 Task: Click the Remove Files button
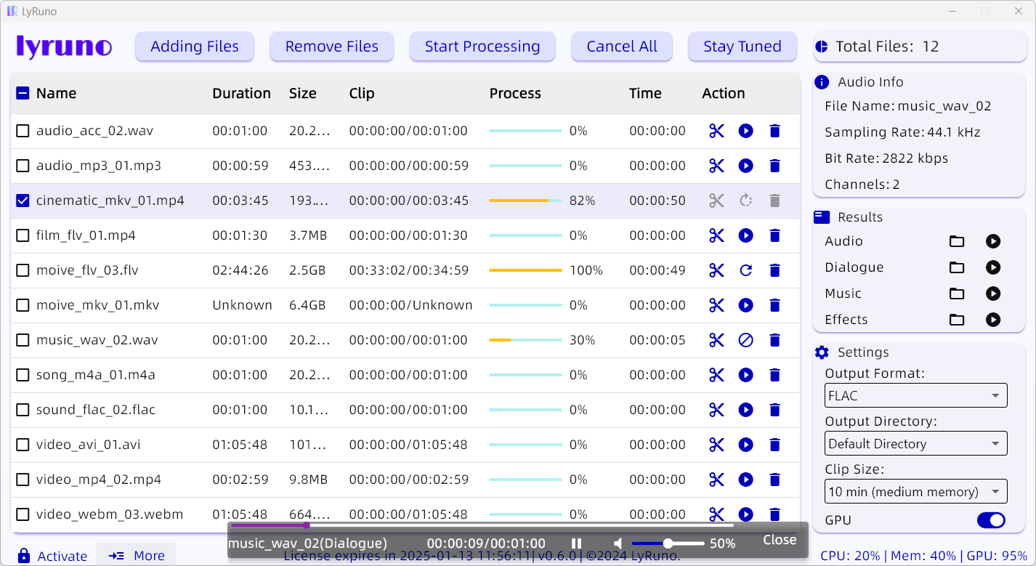332,47
